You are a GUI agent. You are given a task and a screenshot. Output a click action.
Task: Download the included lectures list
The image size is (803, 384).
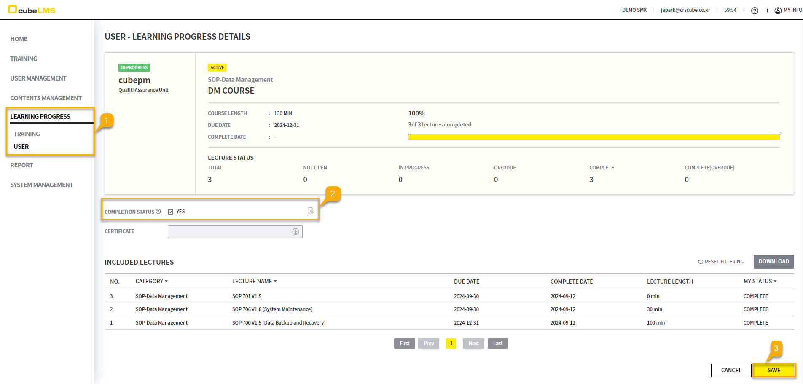pyautogui.click(x=773, y=261)
